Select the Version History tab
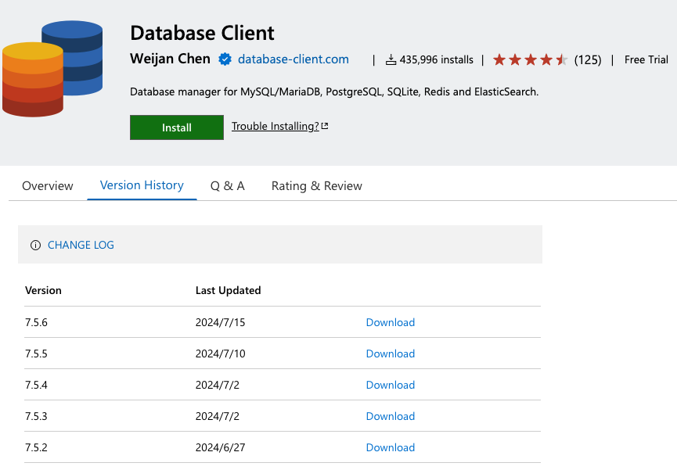This screenshot has width=677, height=470. tap(142, 185)
